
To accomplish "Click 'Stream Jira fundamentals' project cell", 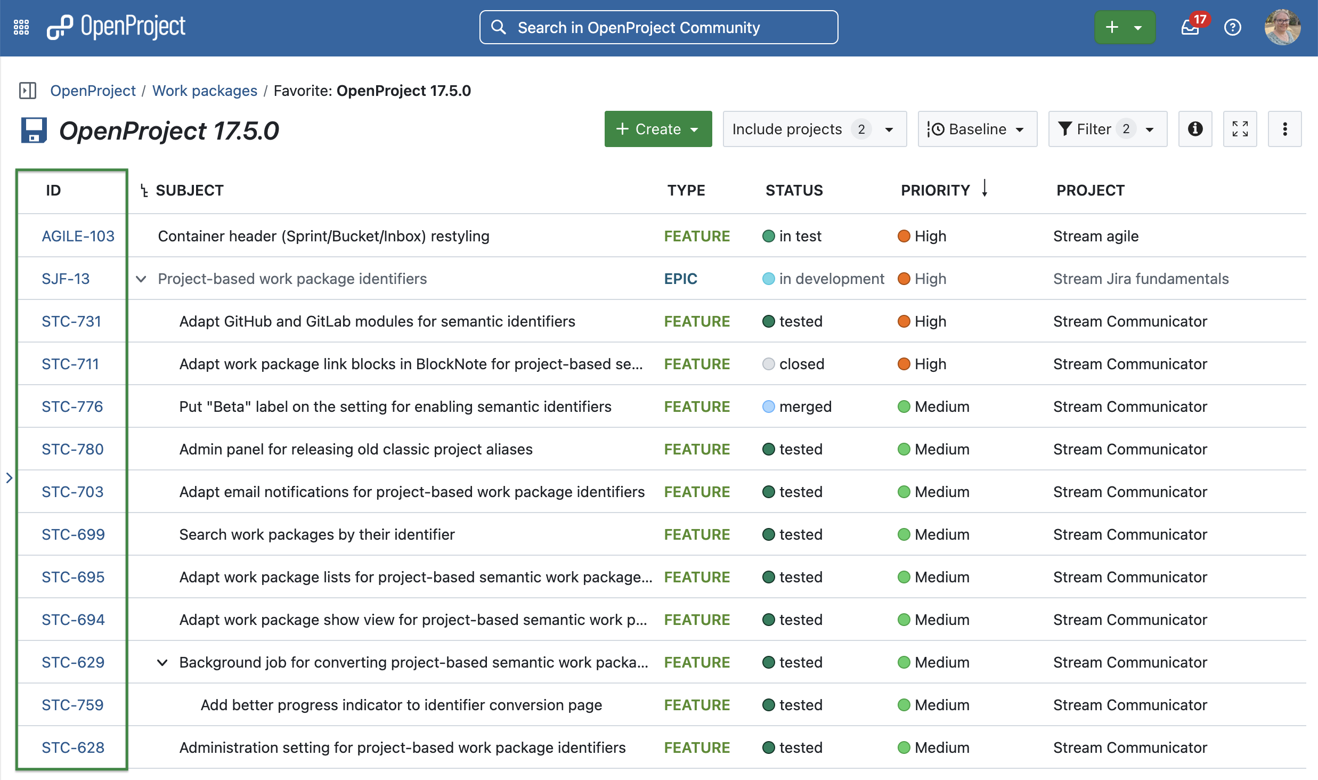I will (x=1141, y=279).
